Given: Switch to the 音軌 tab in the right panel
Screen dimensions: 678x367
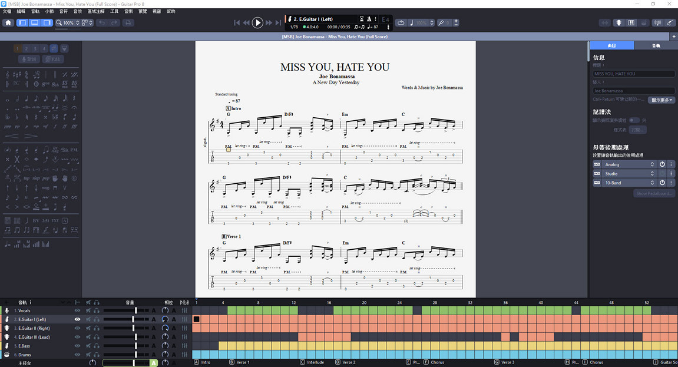Looking at the screenshot, I should coord(656,45).
